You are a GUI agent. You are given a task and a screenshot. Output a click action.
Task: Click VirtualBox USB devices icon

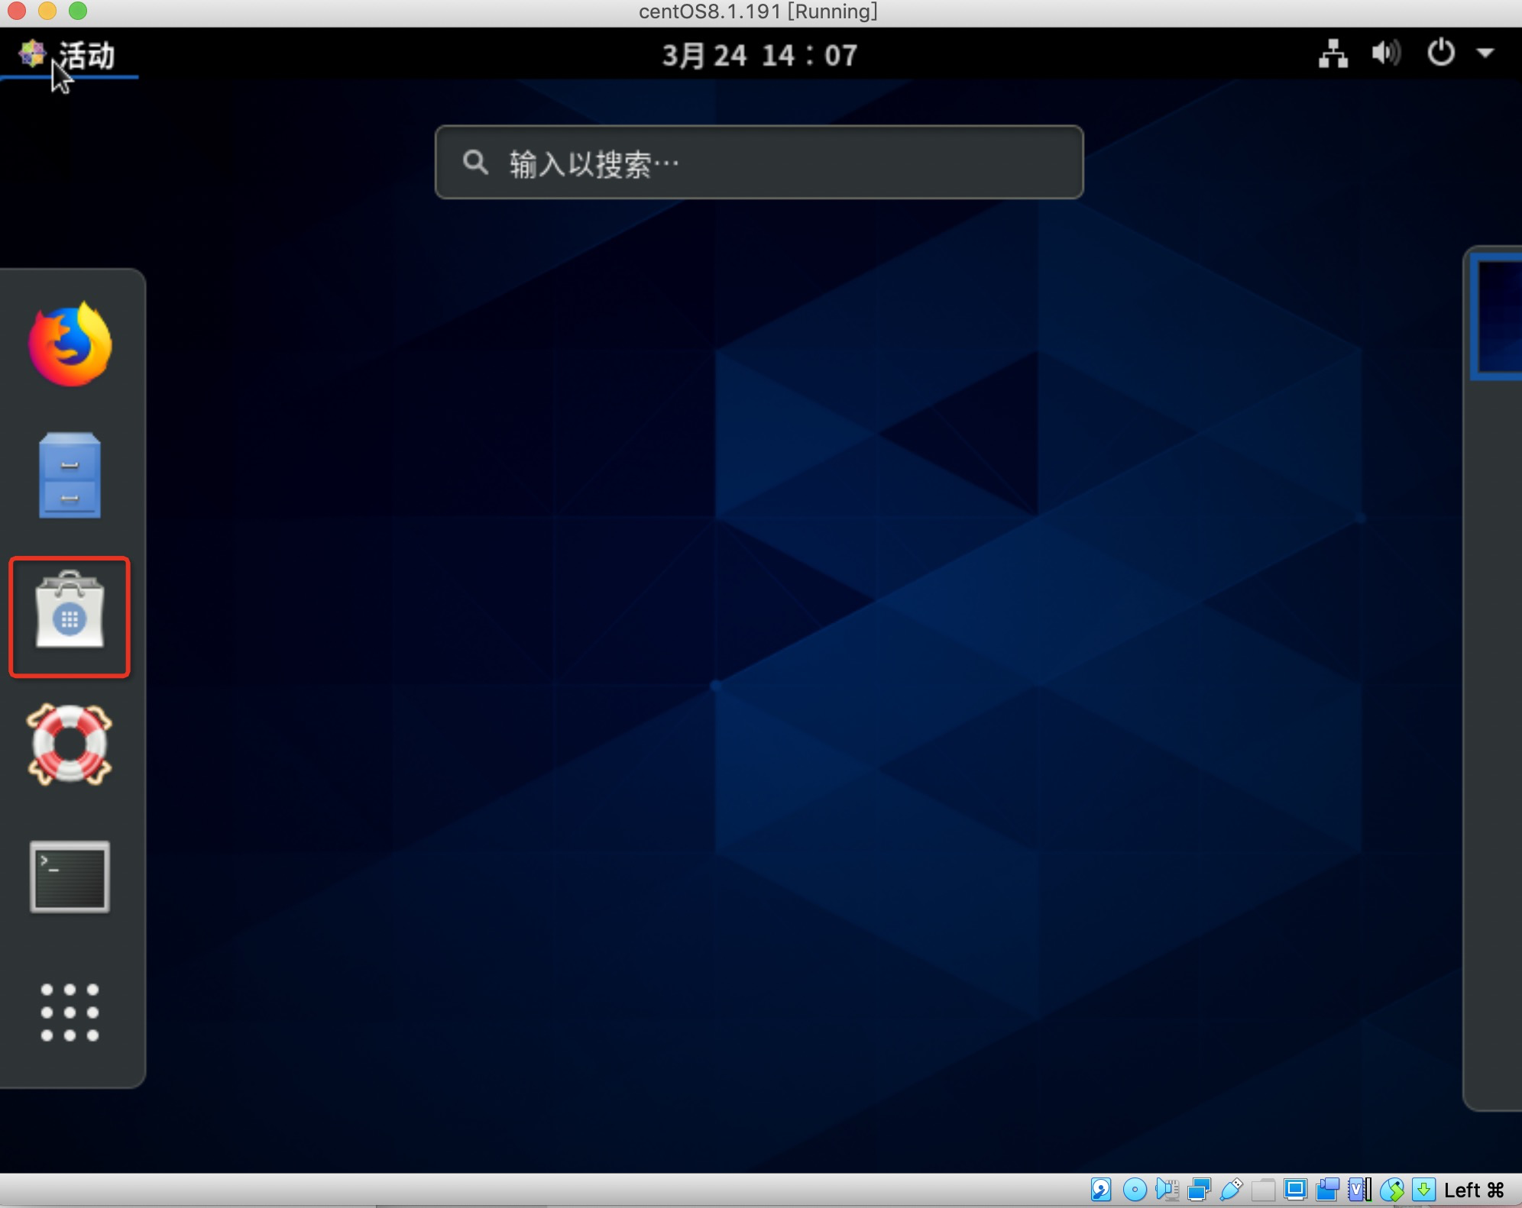[x=1231, y=1189]
